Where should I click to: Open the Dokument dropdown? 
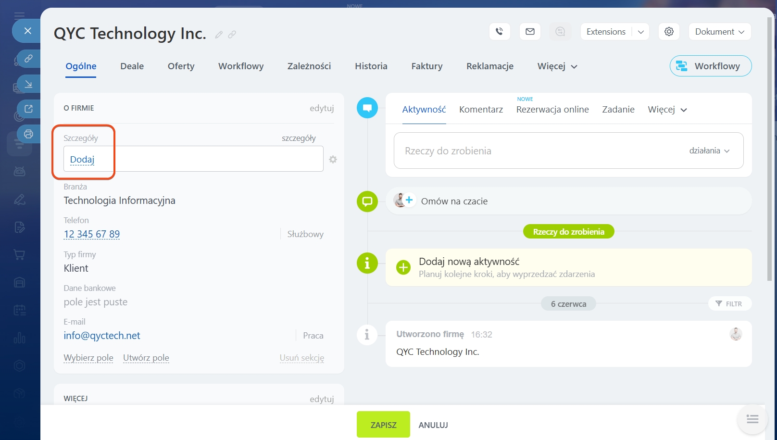coord(719,32)
